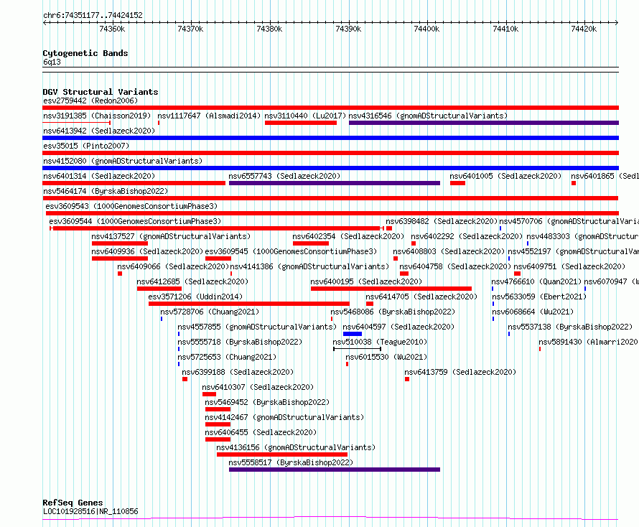Image resolution: width=639 pixels, height=527 pixels.
Task: Select nsv6408803 (Sedlazeck2020) label
Action: [x=449, y=251]
